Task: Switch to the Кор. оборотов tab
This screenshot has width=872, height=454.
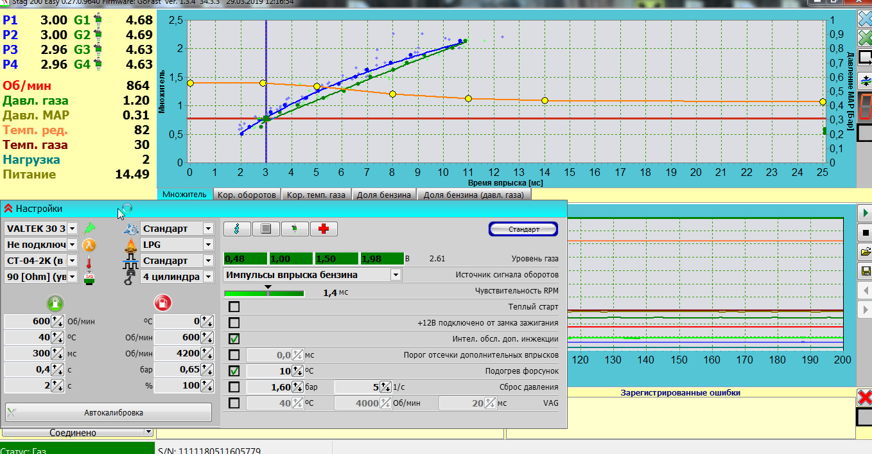Action: (x=247, y=195)
